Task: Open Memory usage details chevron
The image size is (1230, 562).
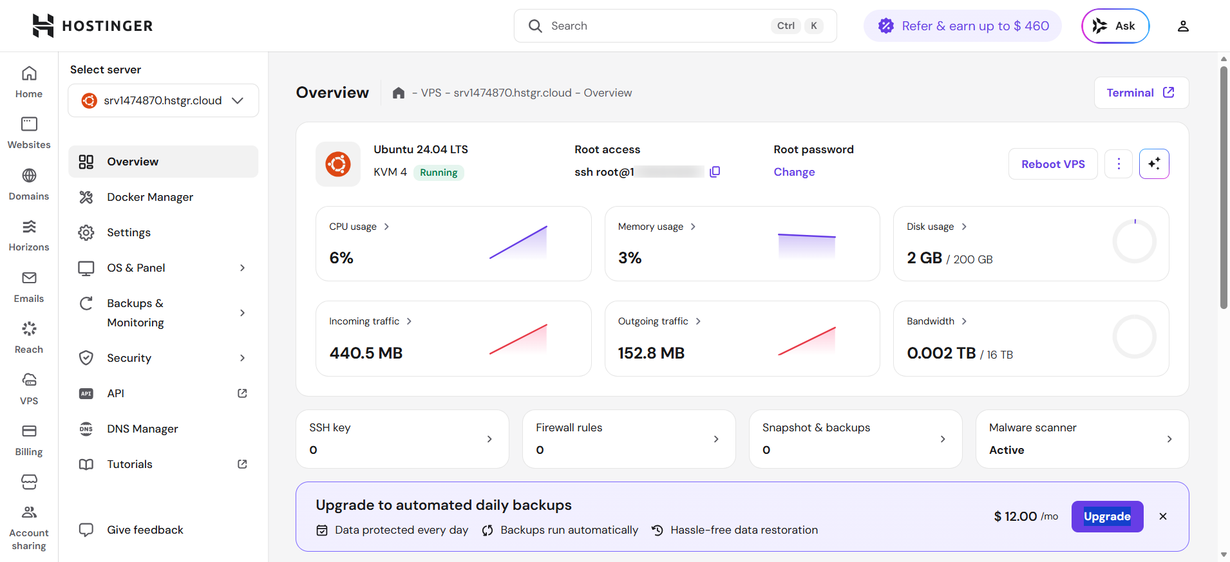Action: point(693,227)
